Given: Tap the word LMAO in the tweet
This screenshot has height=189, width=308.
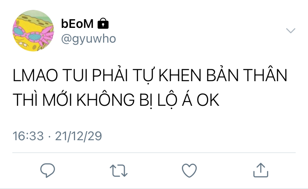Looking at the screenshot, I should click(x=35, y=75).
